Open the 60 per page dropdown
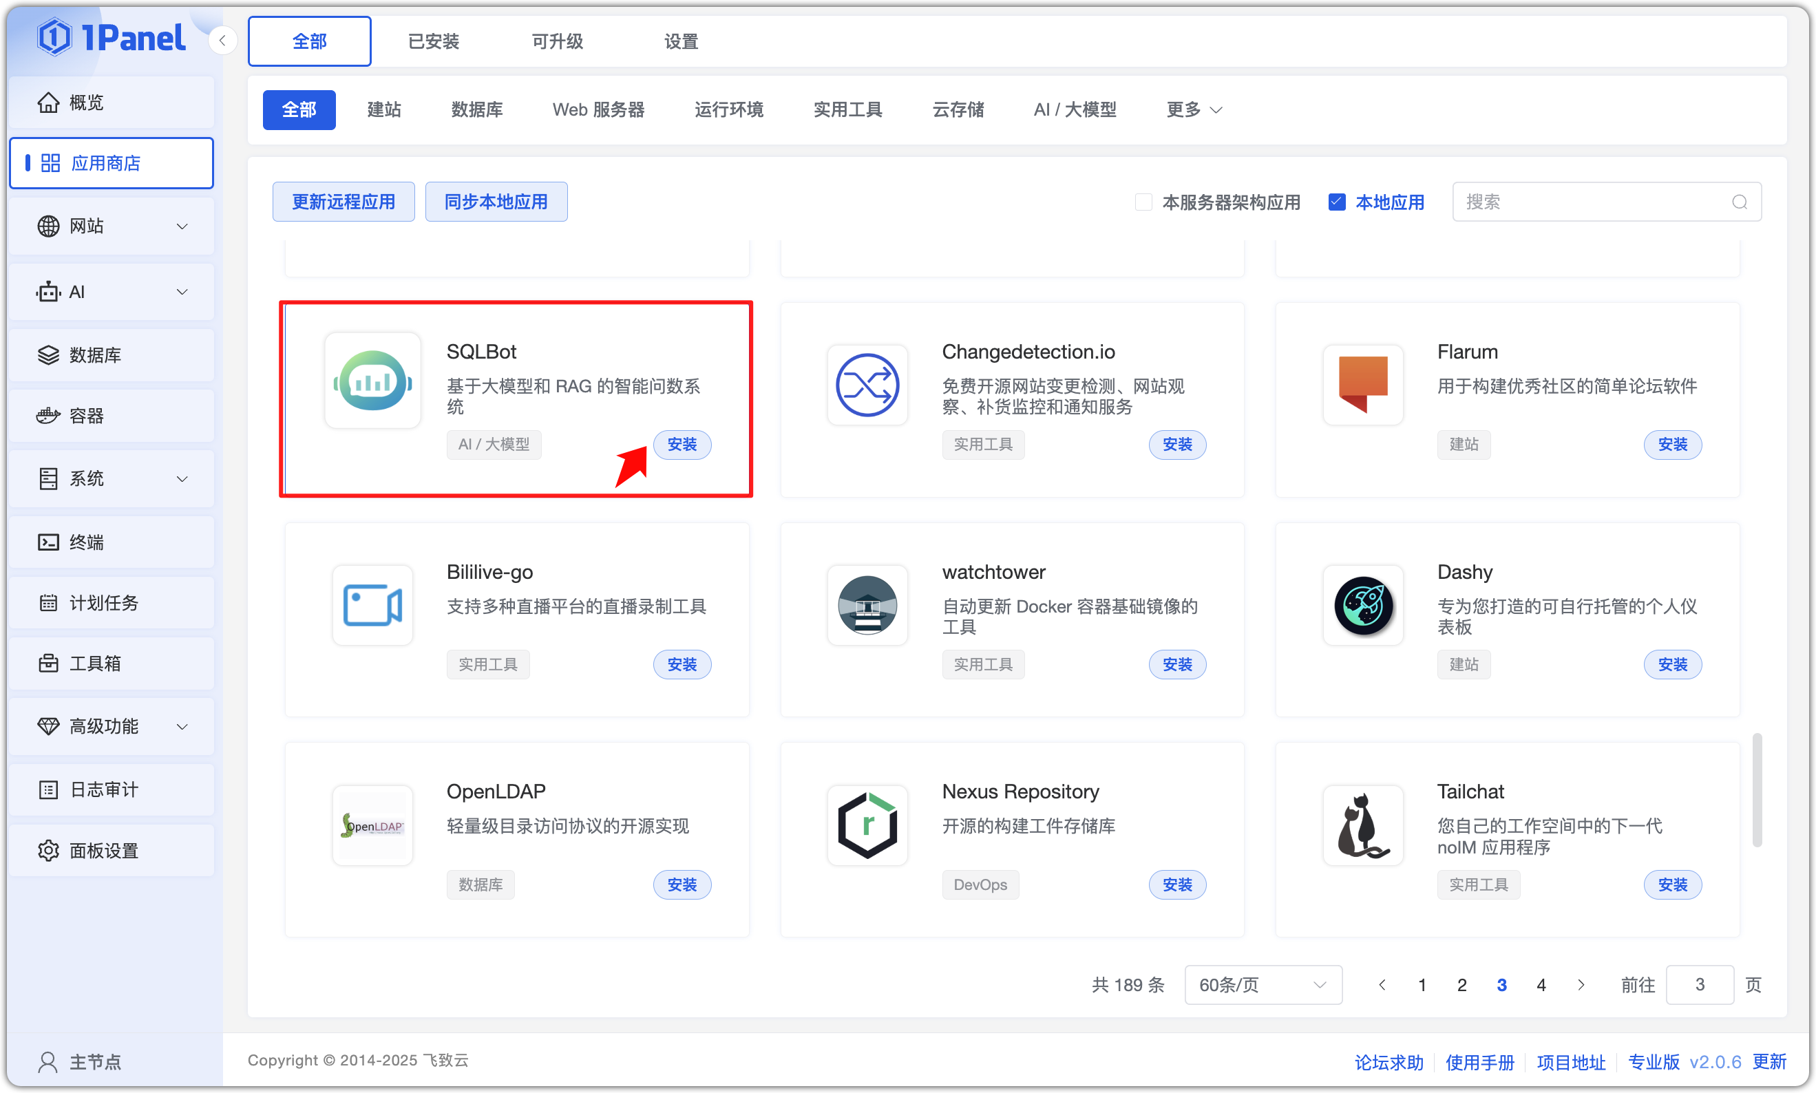This screenshot has height=1093, width=1816. click(x=1263, y=985)
